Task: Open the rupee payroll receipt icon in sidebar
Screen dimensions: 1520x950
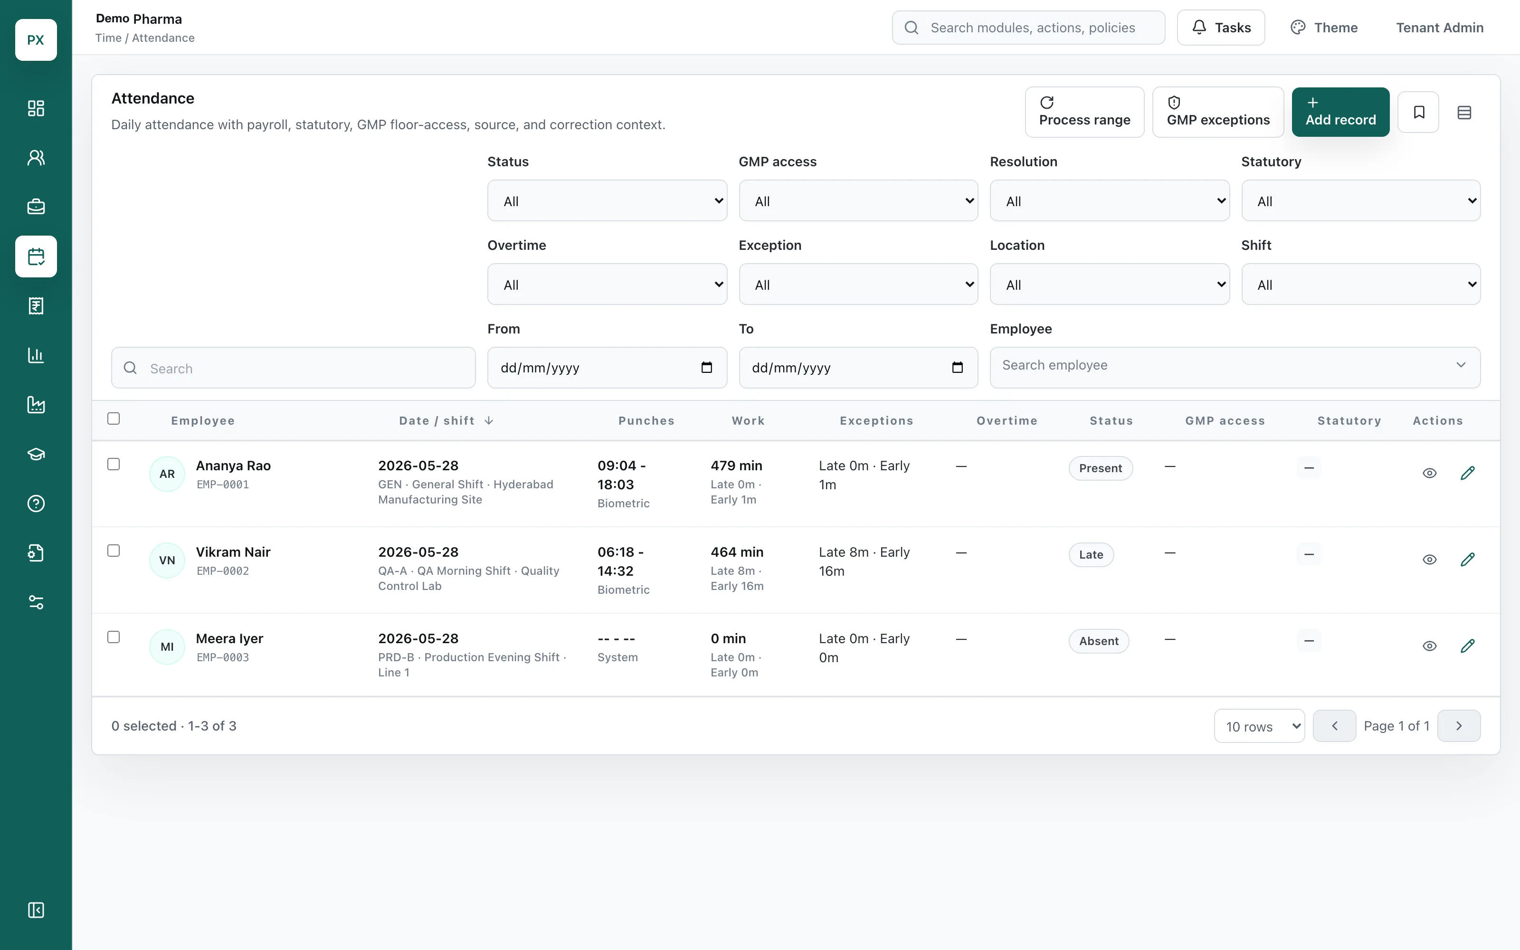Action: coord(36,306)
